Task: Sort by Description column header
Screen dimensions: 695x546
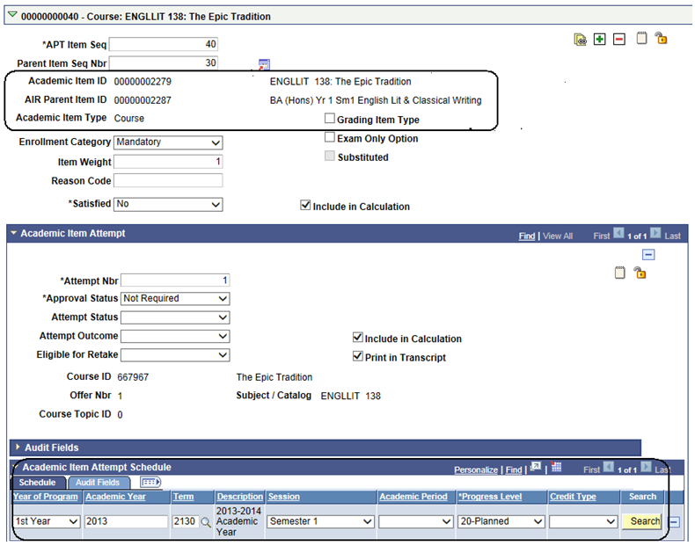Action: click(x=240, y=497)
